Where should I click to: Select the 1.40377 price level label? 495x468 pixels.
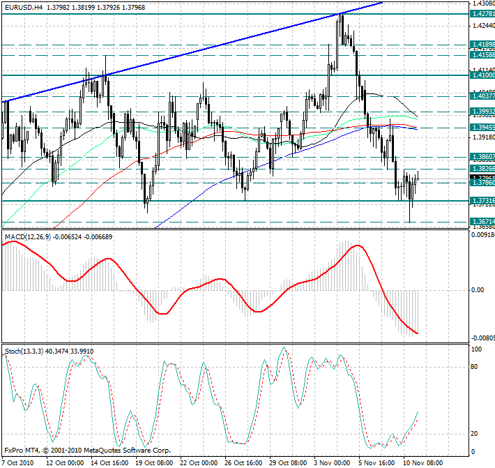[482, 96]
